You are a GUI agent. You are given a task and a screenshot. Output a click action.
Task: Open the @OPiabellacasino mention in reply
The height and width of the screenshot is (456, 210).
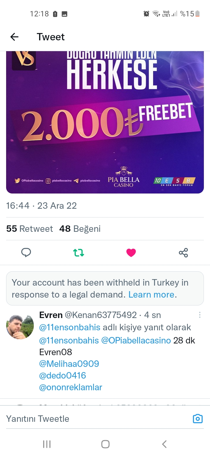coord(136,341)
